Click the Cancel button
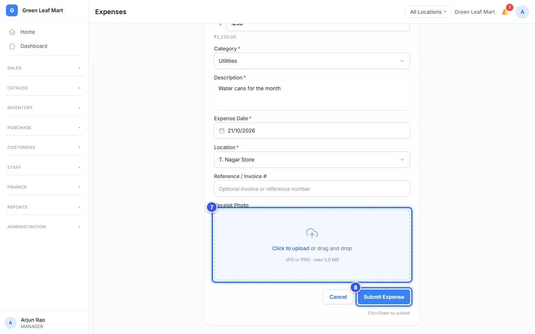Screen dimensions: 535x334 coord(338,297)
